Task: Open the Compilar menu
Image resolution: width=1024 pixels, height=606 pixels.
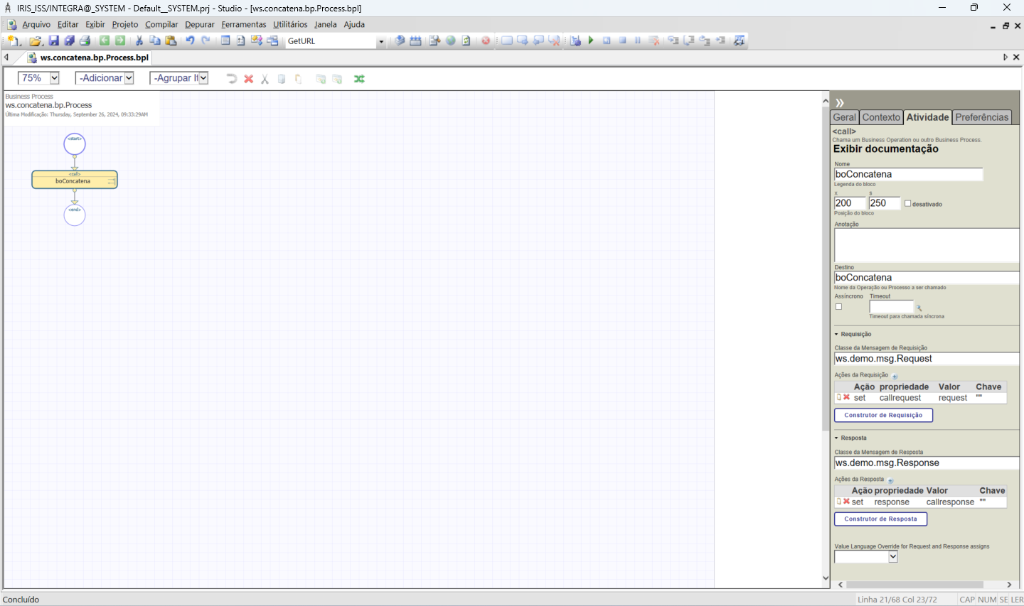Action: (x=161, y=24)
